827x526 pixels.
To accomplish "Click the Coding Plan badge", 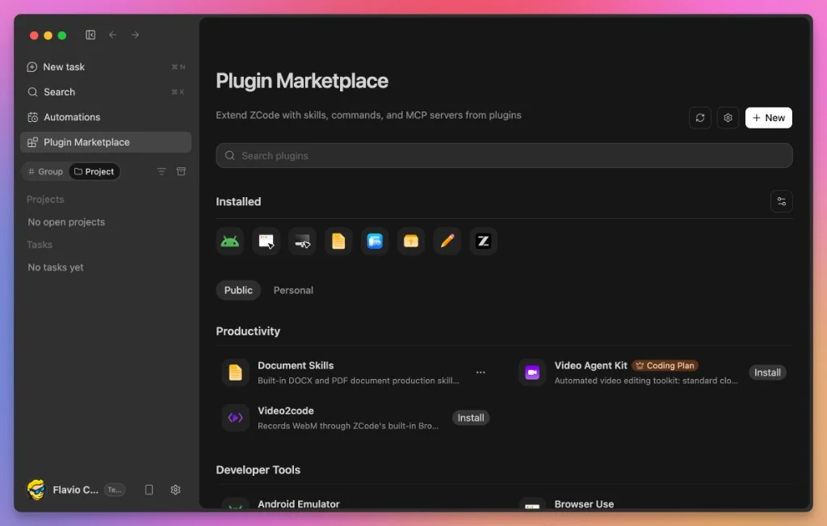I will coord(665,366).
